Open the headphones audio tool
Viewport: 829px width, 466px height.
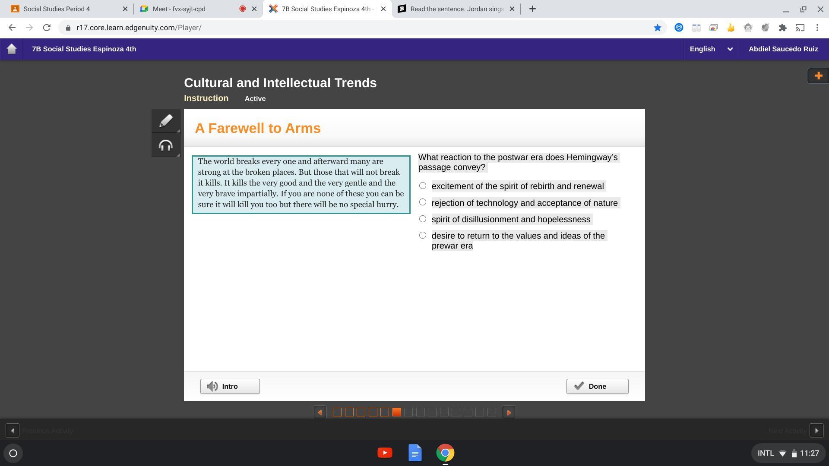pos(166,145)
